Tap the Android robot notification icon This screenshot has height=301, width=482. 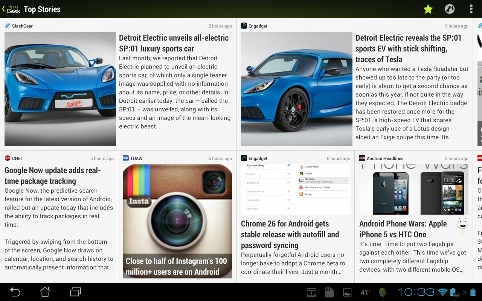(383, 292)
